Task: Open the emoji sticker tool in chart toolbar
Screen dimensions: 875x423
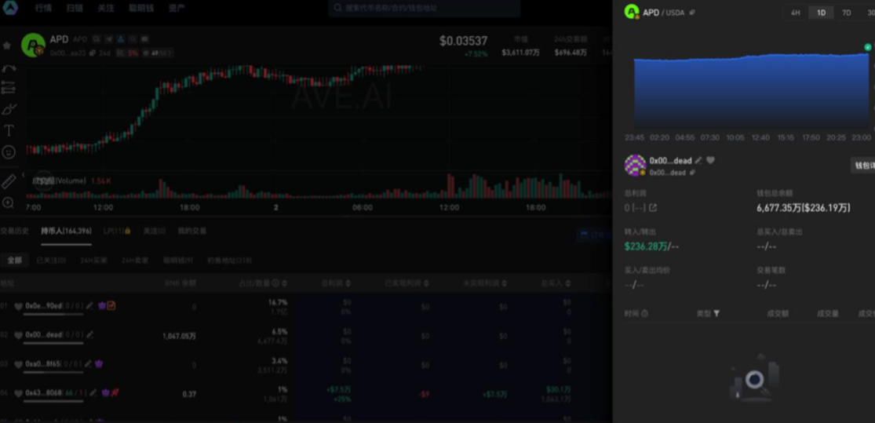Action: (x=9, y=152)
